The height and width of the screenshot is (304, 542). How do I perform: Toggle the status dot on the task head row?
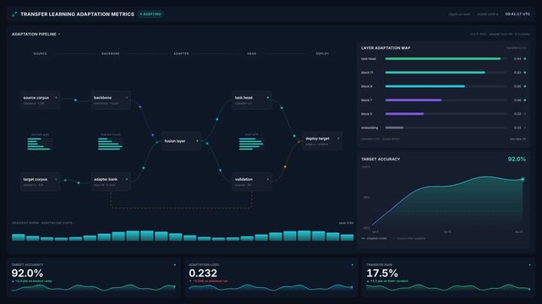(x=525, y=58)
